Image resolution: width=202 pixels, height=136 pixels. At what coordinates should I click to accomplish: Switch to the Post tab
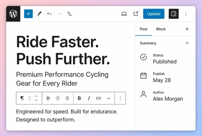point(143,29)
